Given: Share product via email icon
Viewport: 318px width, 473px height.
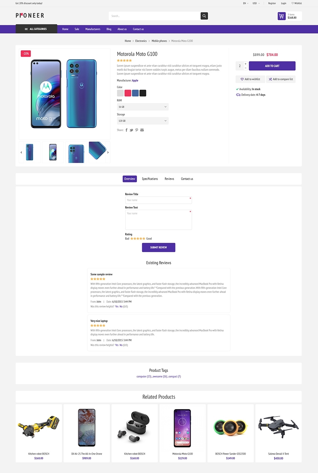Looking at the screenshot, I should click(x=142, y=130).
